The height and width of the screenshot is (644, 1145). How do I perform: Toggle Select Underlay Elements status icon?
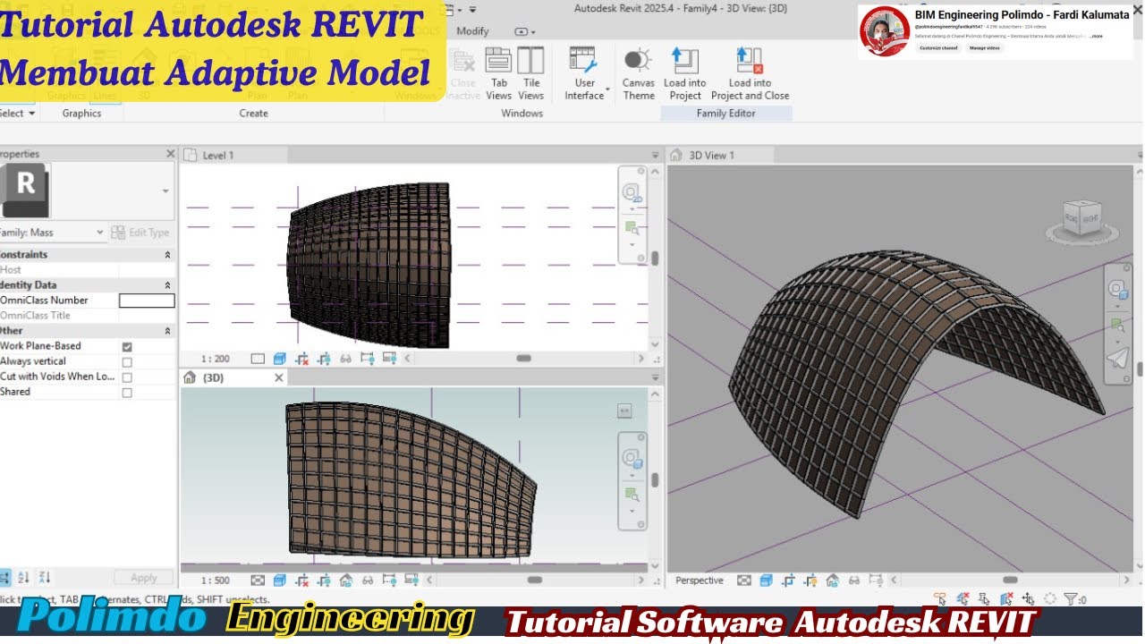(x=963, y=599)
